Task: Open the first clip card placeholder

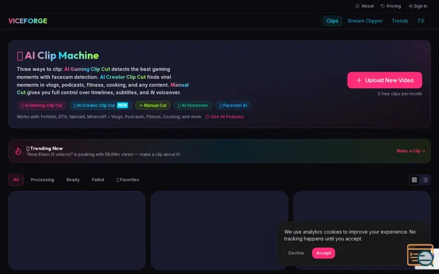Action: click(x=77, y=230)
